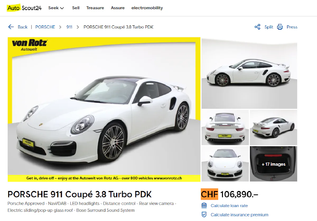Screen dimensions: 317x221
Task: Navigate to the electromobility section
Action: (147, 8)
